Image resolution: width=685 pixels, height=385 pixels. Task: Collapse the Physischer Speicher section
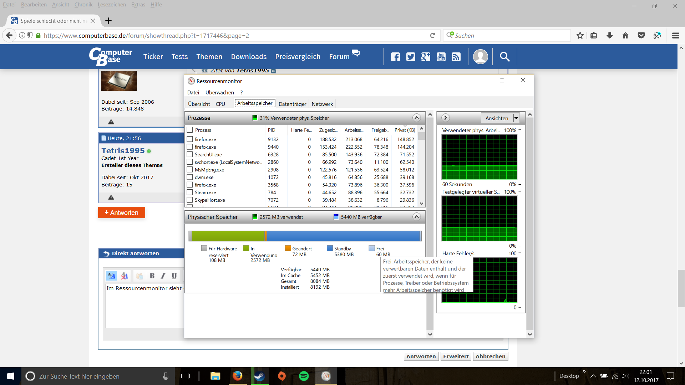tap(416, 217)
